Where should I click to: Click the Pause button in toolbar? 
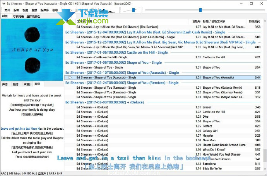[76, 10]
